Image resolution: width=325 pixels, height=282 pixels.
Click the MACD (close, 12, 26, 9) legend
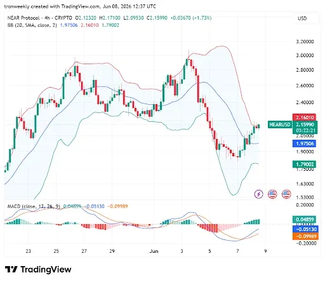coord(34,206)
